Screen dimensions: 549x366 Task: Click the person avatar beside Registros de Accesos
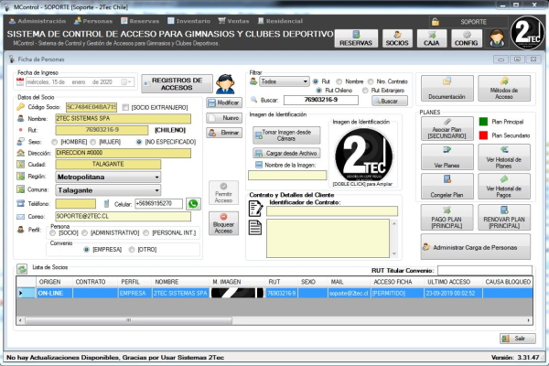(225, 84)
